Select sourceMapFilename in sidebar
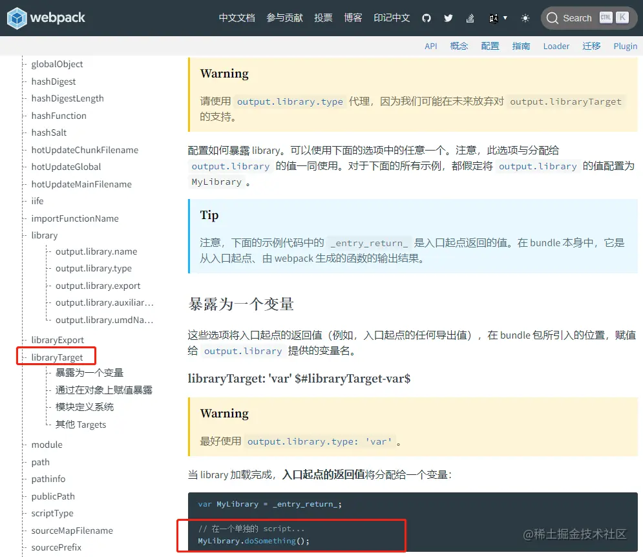Image resolution: width=643 pixels, height=557 pixels. click(x=72, y=531)
